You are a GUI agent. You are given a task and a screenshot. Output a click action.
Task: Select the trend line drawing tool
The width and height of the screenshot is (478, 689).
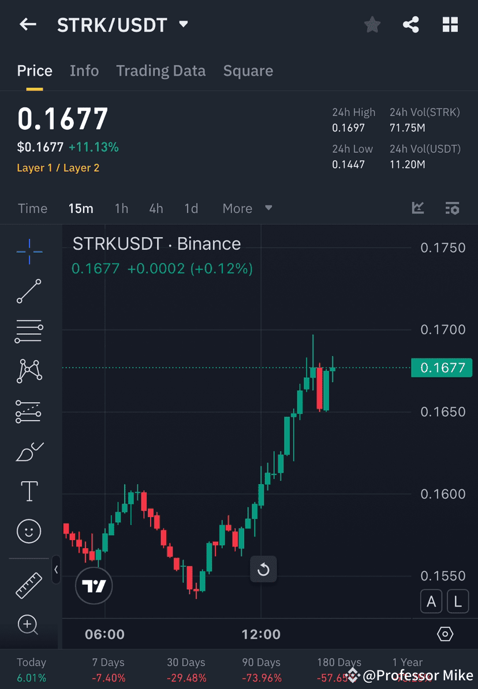[29, 291]
